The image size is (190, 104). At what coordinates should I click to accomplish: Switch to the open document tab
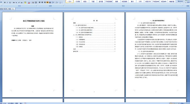pyautogui.click(x=7, y=9)
